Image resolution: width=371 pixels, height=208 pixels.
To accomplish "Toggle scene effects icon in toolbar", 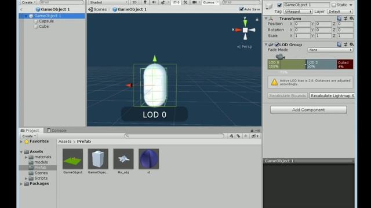I will click(163, 2).
